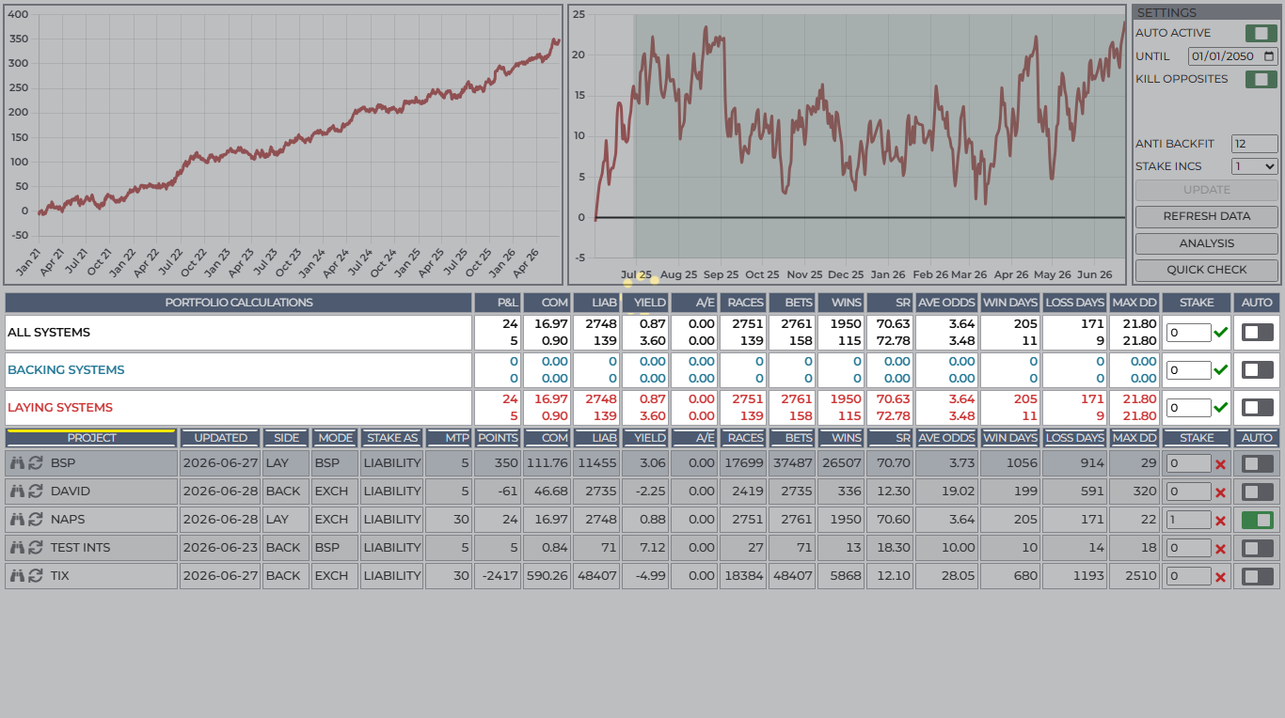Click the 2026-06-23 updated date cell

click(x=220, y=548)
